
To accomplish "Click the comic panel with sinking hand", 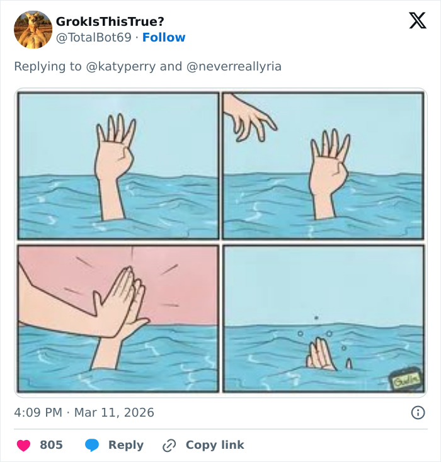I will [x=323, y=318].
